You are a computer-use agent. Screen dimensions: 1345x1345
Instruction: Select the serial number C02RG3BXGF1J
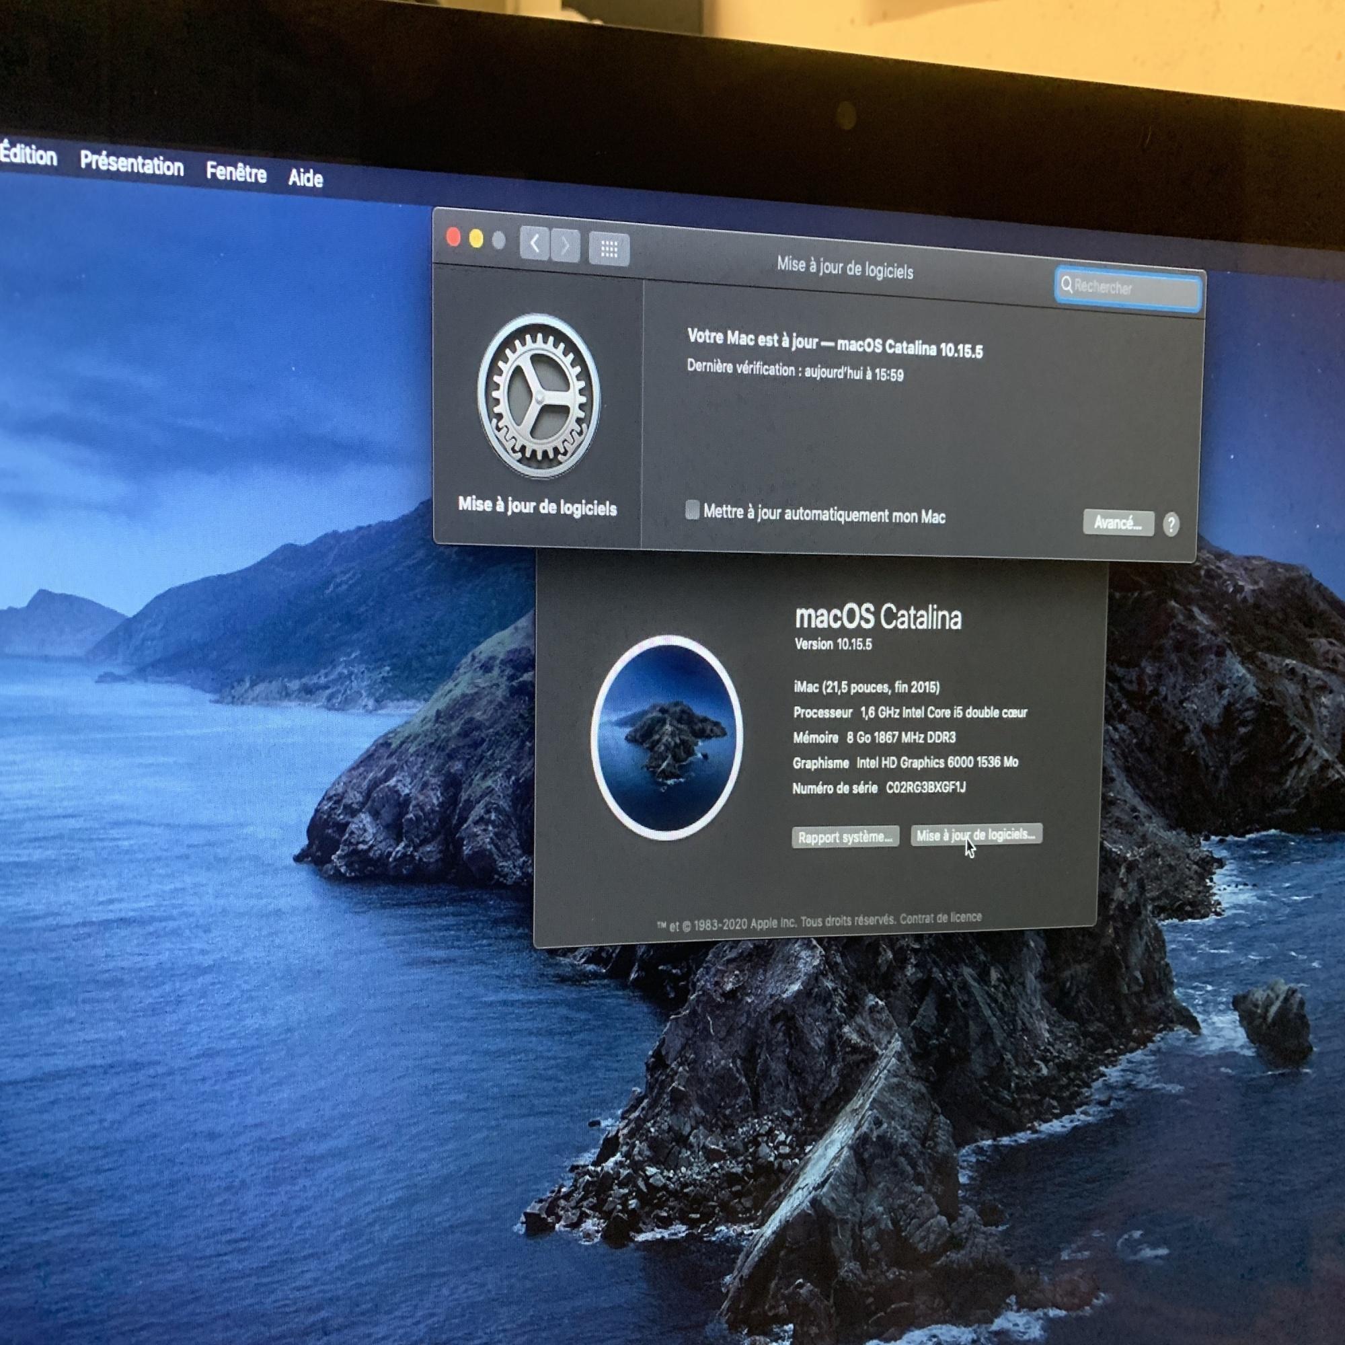coord(926,787)
